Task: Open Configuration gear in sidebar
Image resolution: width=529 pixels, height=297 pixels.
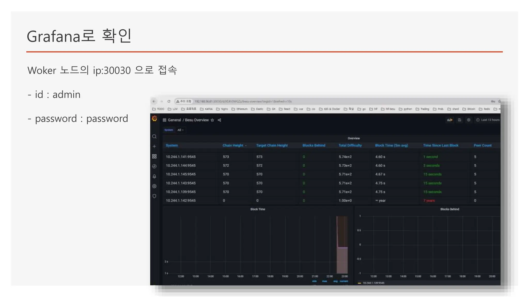Action: pyautogui.click(x=154, y=186)
